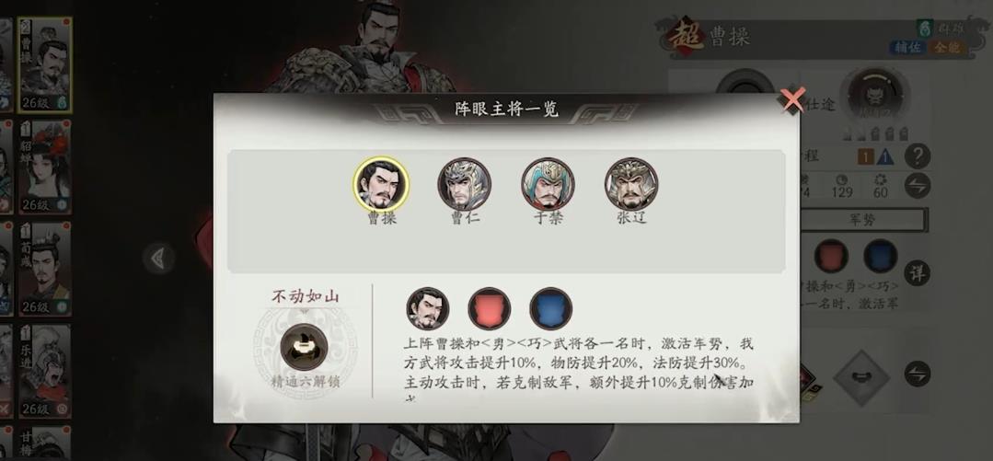Image resolution: width=993 pixels, height=461 pixels.
Task: Select the 曹操 portrait in the general list
Action: tap(381, 184)
